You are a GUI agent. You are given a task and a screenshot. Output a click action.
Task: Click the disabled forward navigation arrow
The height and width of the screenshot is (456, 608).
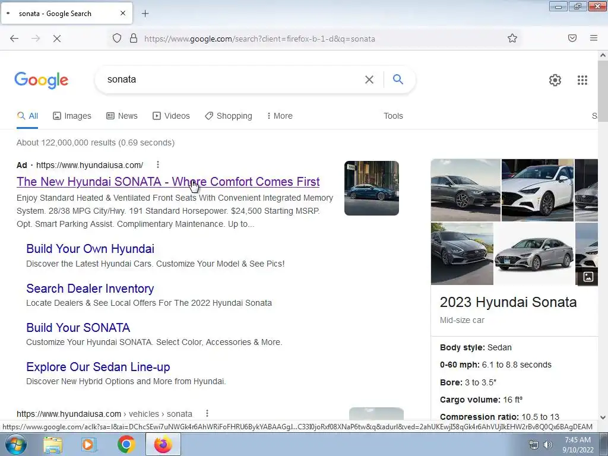tap(36, 39)
